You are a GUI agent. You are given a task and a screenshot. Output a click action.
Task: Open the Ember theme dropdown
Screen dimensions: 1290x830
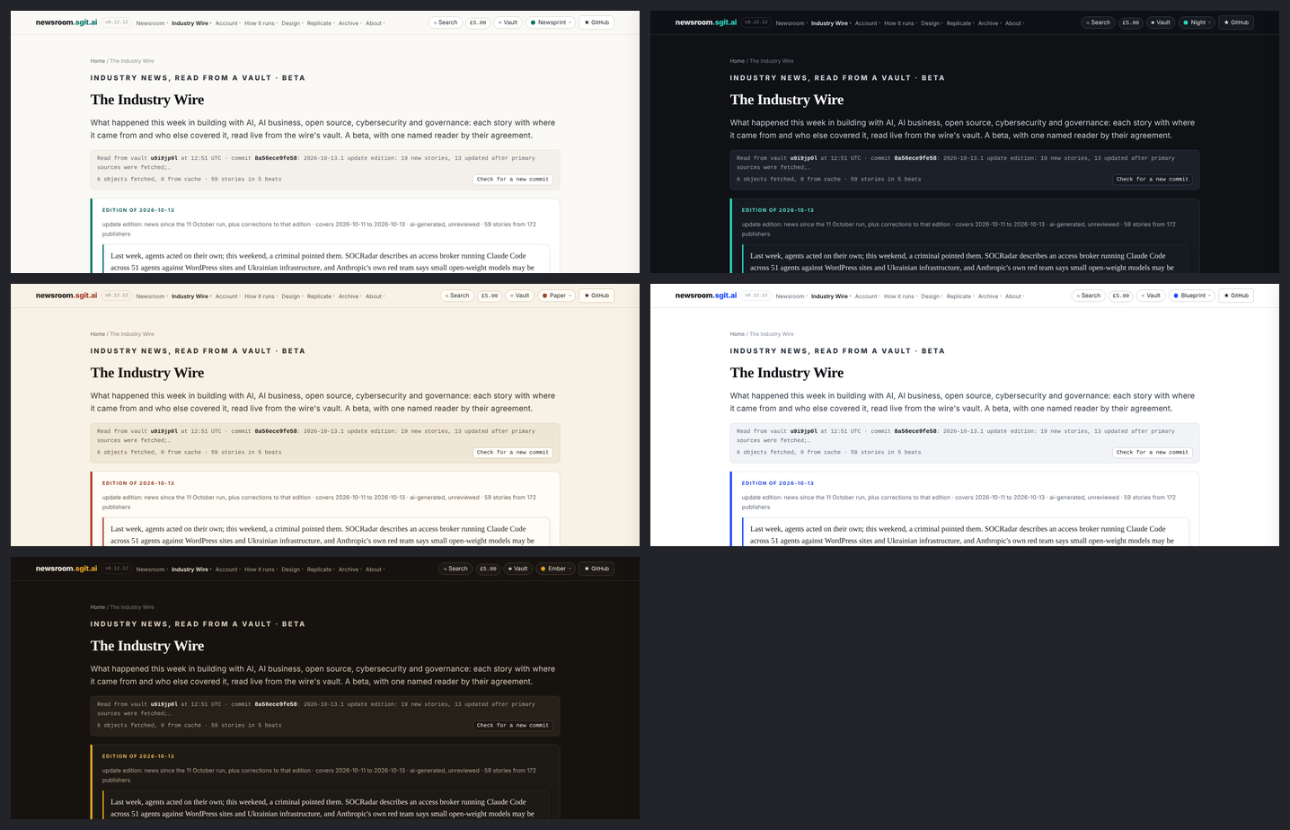click(555, 569)
